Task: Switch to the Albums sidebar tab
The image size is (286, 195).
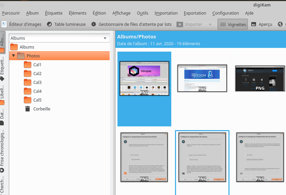Action: (x=2, y=42)
